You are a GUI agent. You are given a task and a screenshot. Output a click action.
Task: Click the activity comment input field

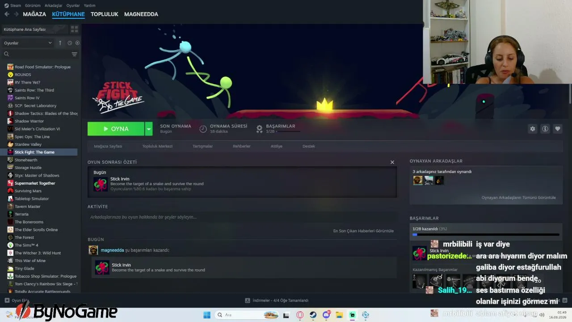[x=242, y=217]
